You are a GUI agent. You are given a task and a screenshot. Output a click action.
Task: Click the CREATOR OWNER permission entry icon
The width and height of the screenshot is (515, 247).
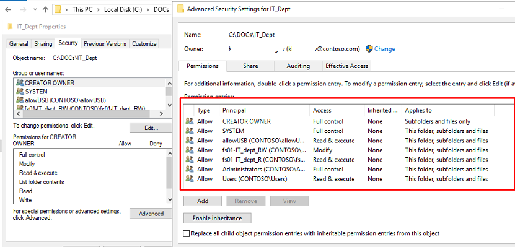190,121
